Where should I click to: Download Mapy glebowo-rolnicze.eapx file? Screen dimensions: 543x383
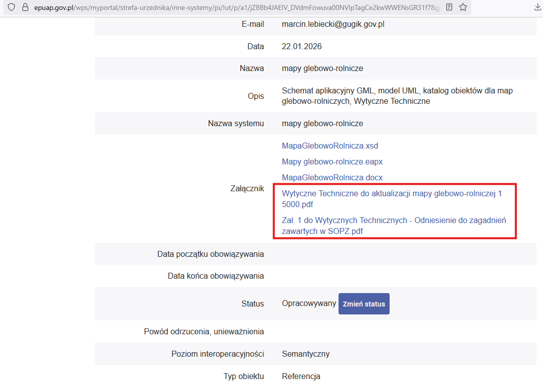pos(332,162)
